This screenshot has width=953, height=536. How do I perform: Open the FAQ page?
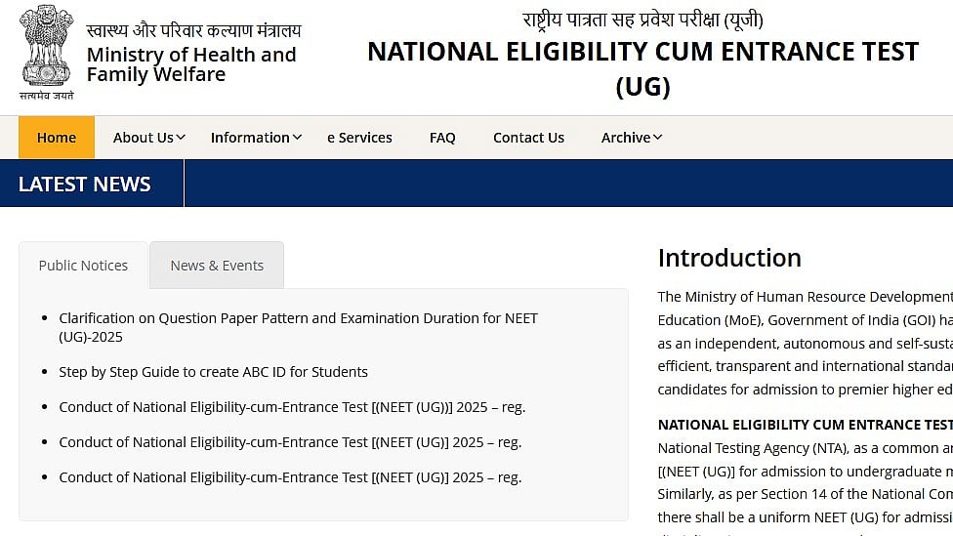(442, 138)
